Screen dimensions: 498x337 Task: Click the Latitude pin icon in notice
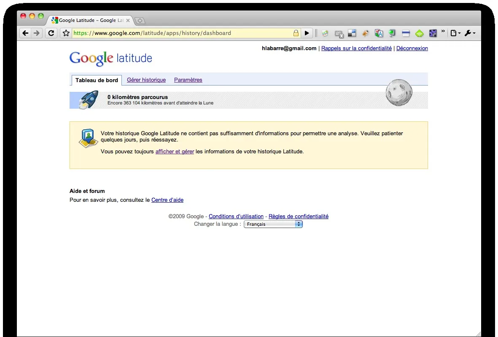(88, 138)
